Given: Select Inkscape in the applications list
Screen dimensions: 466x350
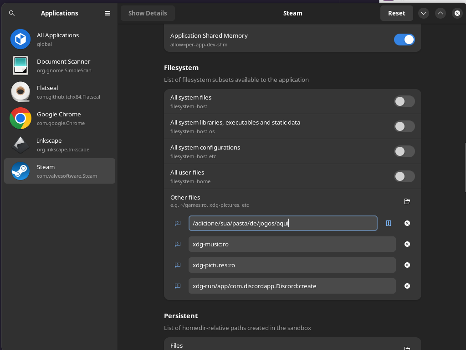Looking at the screenshot, I should click(x=59, y=145).
